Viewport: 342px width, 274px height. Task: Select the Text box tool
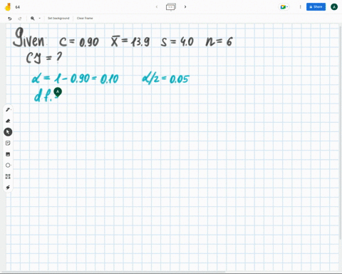[8, 176]
